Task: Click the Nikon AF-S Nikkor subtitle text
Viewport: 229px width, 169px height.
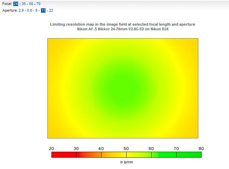Action: [x=123, y=29]
